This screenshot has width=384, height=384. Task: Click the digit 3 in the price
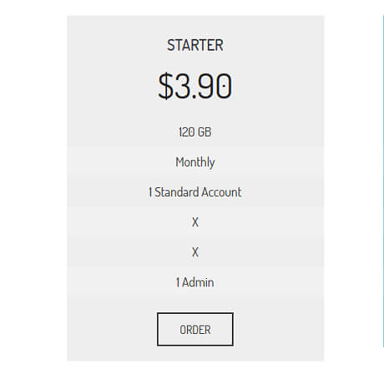pos(183,86)
